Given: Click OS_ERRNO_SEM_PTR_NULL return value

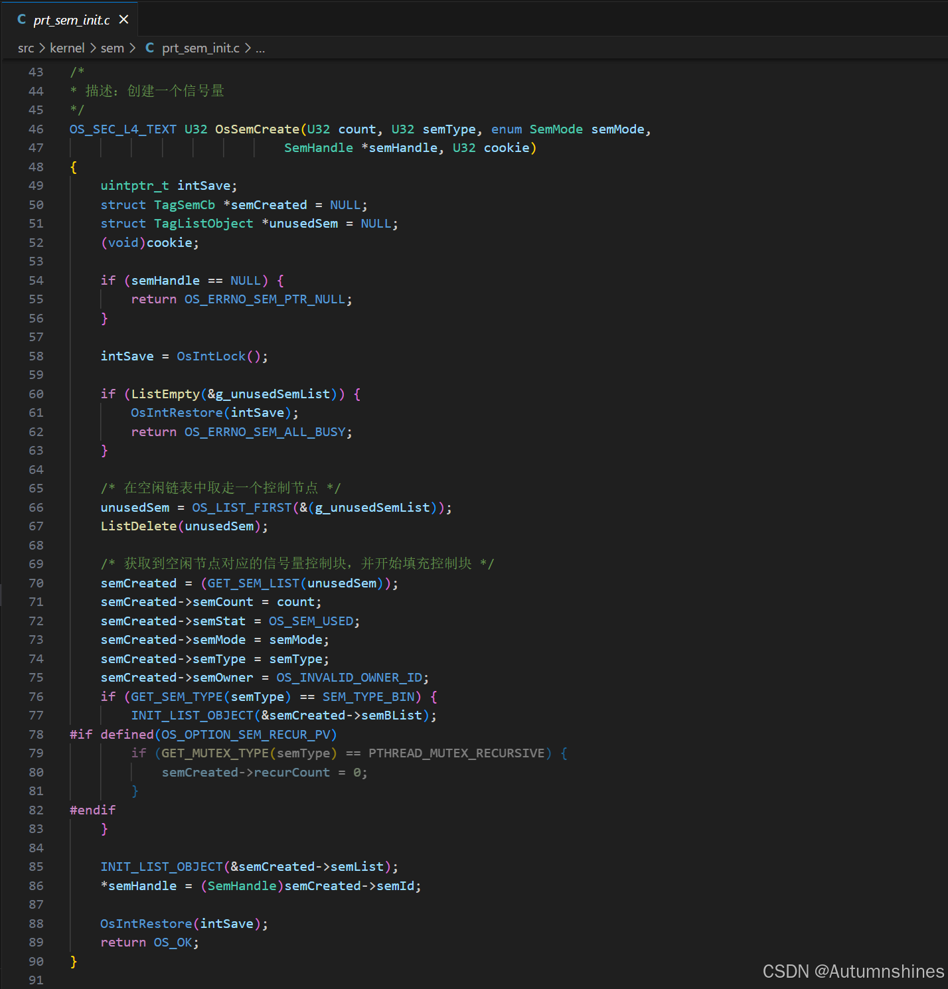Looking at the screenshot, I should tap(265, 299).
